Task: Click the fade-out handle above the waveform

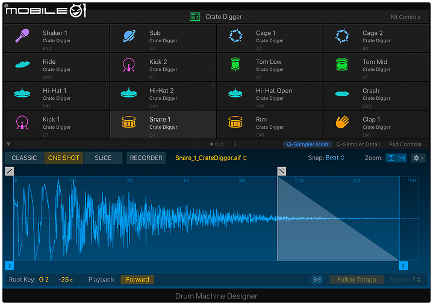Action: (x=282, y=171)
